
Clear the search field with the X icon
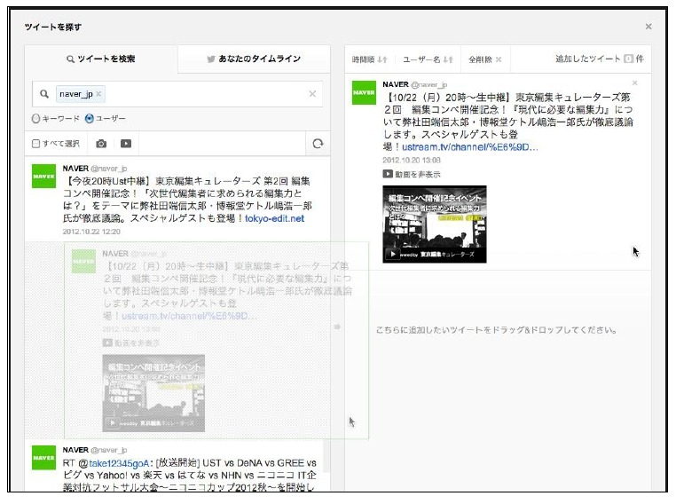pos(312,93)
